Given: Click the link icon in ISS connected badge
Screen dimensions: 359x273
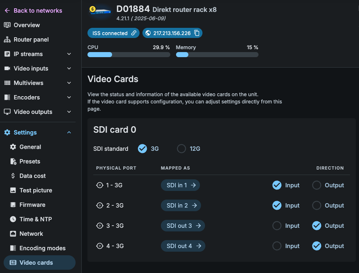Looking at the screenshot, I should (134, 33).
